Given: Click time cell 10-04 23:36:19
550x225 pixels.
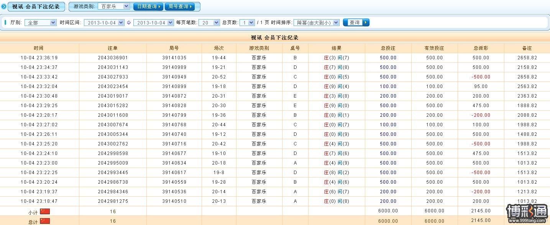Looking at the screenshot, I should [39, 58].
